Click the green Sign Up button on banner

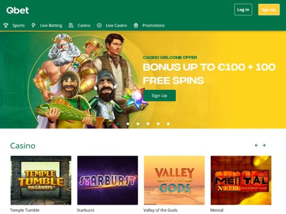click(x=159, y=95)
